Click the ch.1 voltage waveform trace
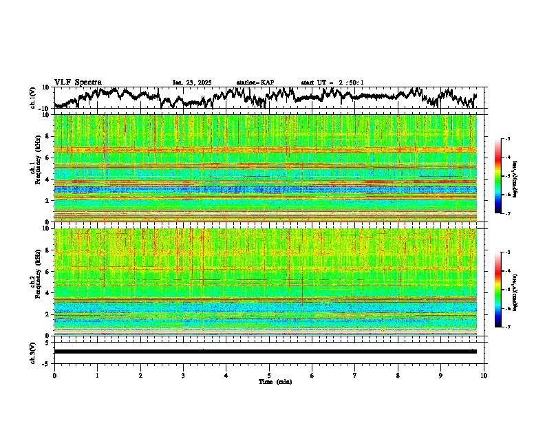Screen dimensions: 545x421 pyautogui.click(x=266, y=98)
